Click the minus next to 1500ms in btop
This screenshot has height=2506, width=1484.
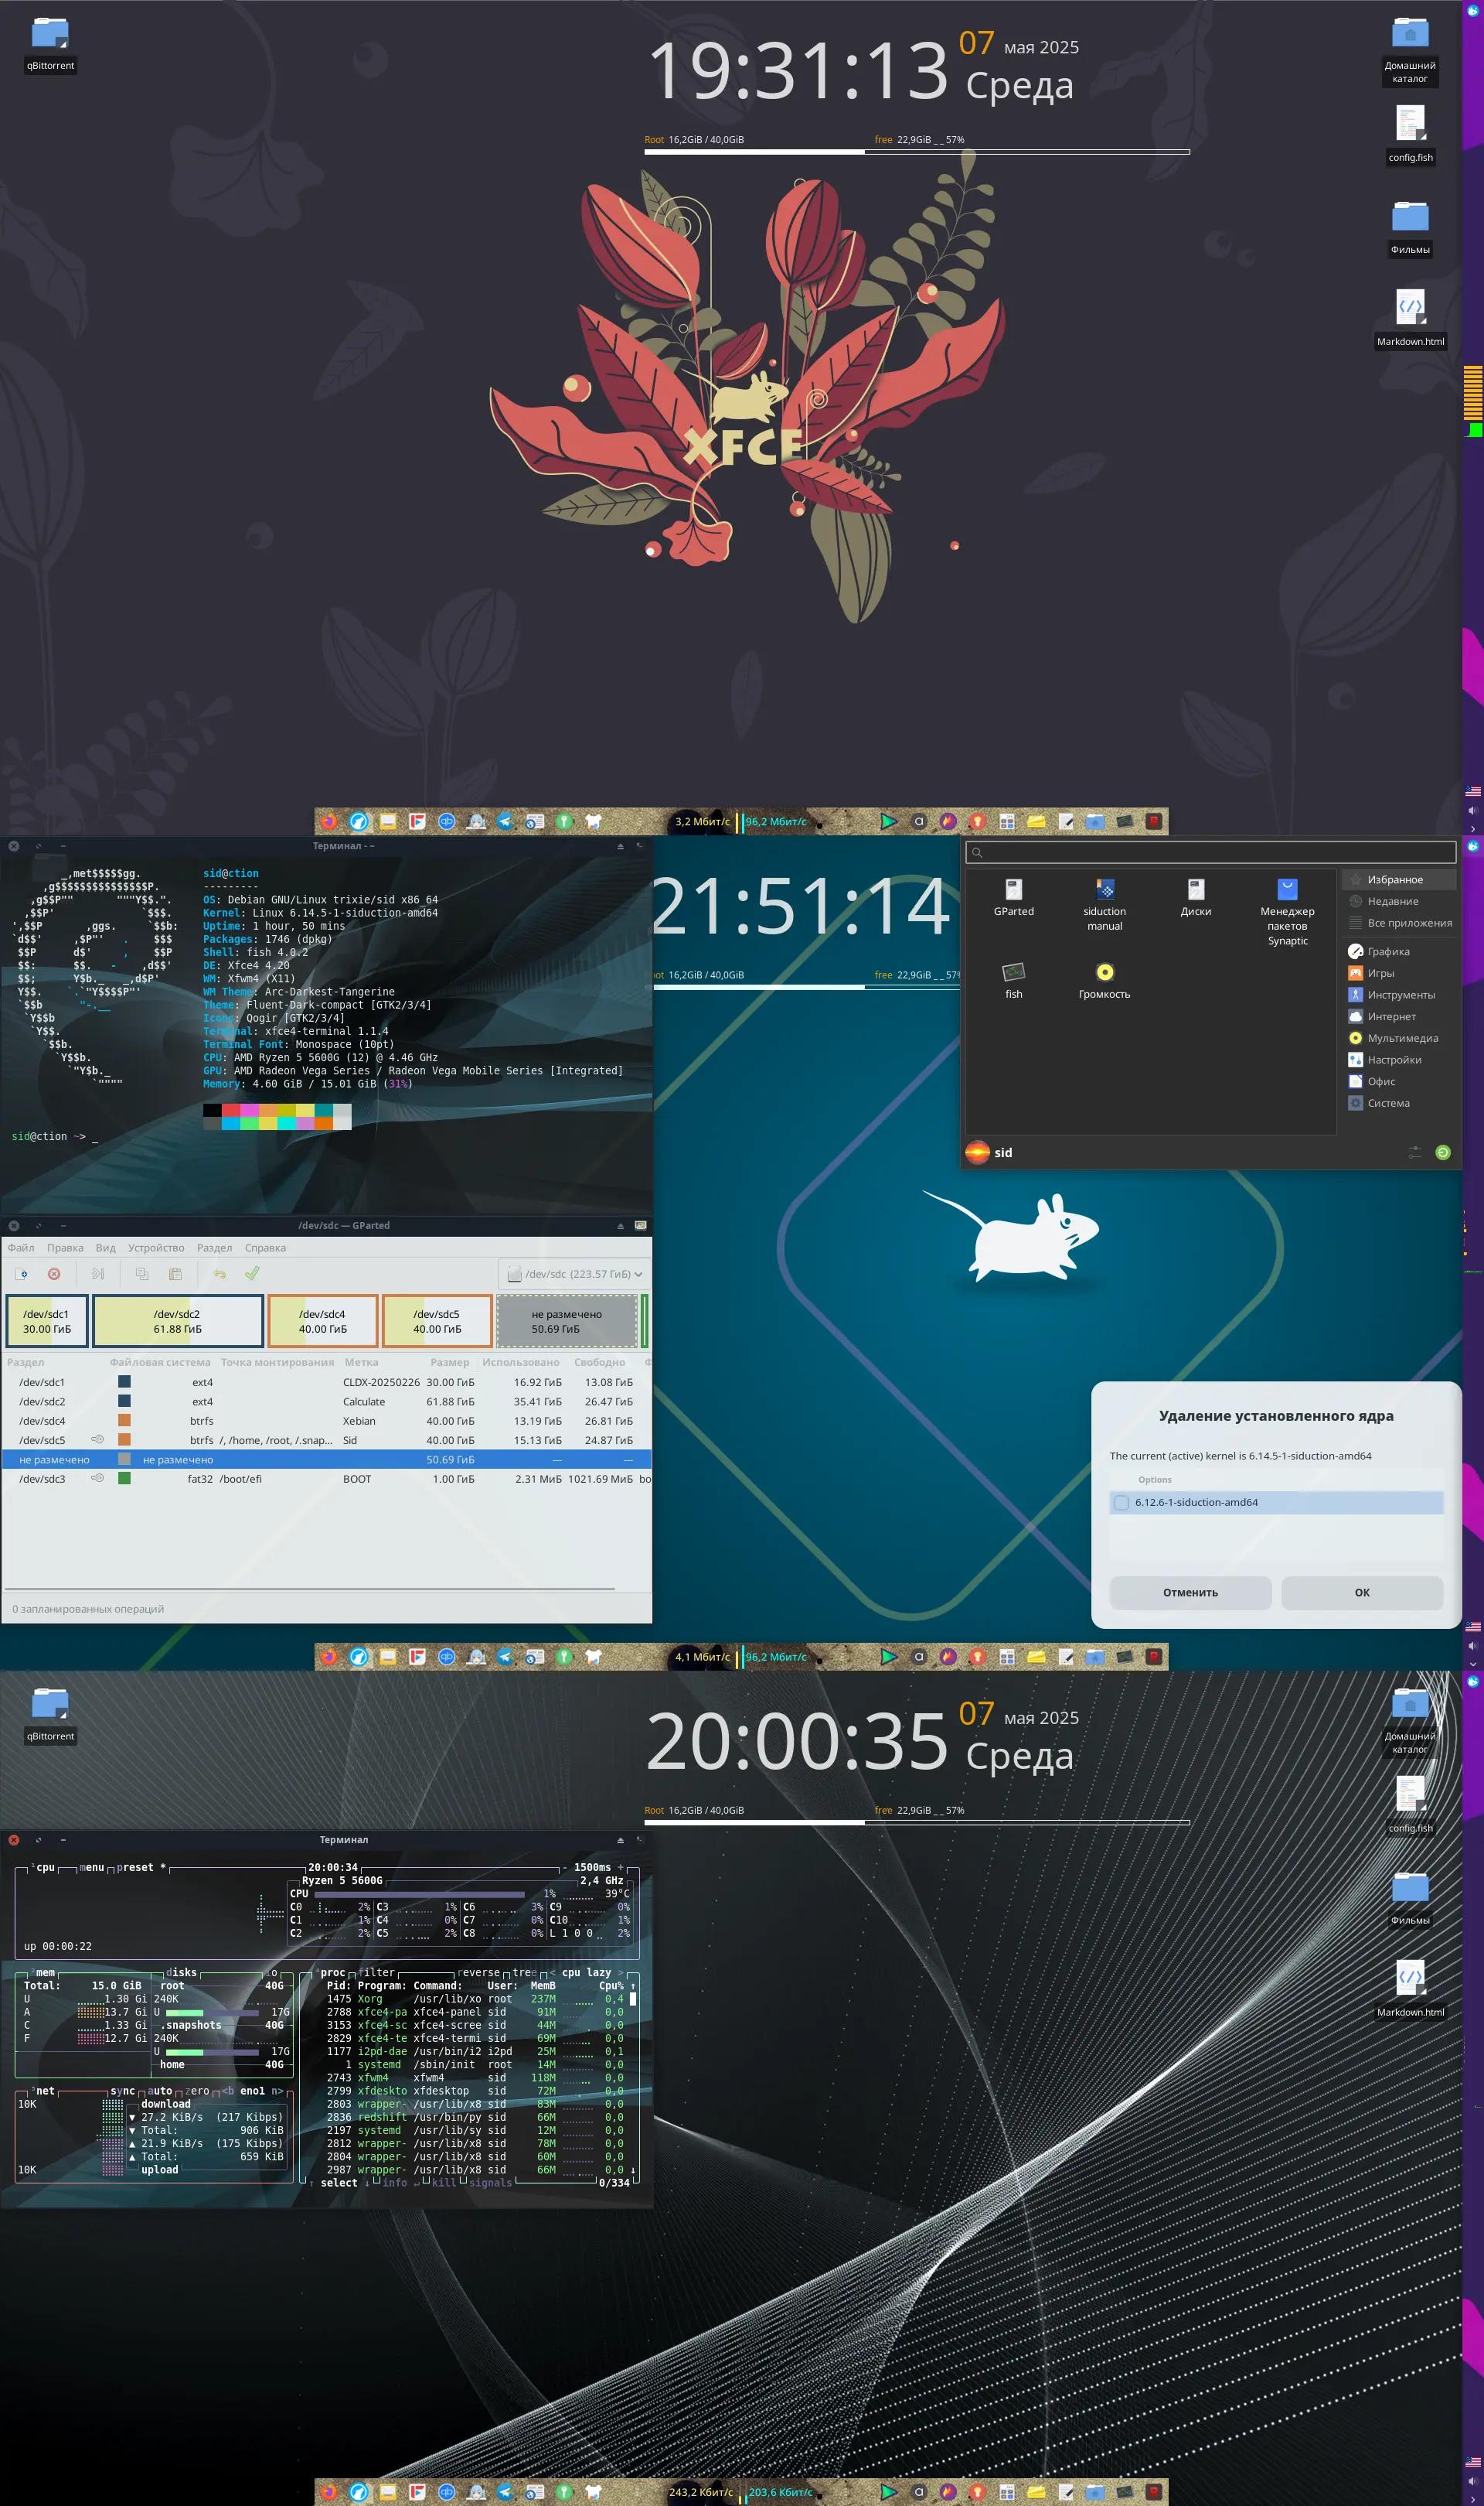tap(565, 1868)
